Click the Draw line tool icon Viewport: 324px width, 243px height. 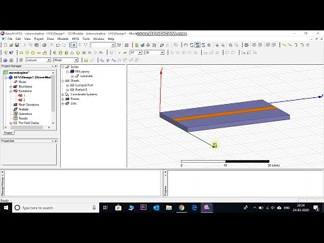point(284,45)
